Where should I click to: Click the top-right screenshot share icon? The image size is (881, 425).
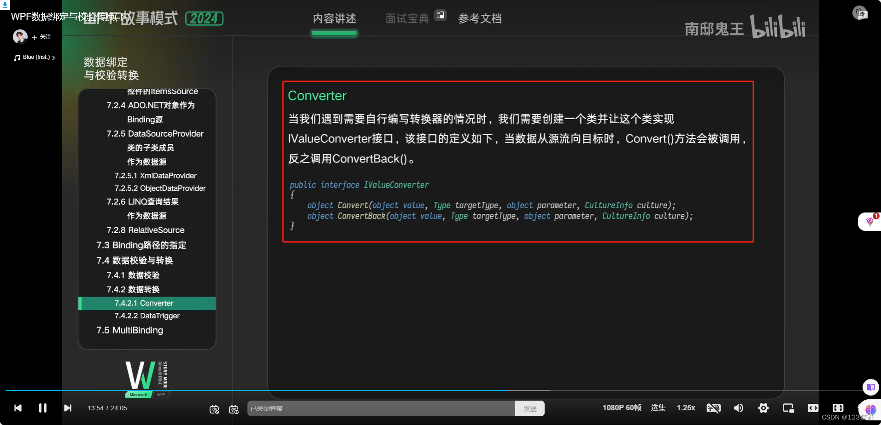[860, 13]
